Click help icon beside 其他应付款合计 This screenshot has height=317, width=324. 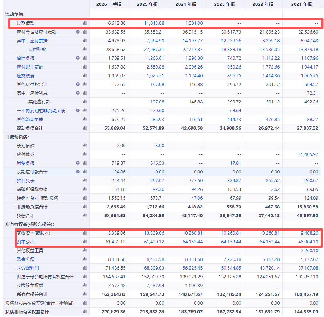[x=78, y=84]
